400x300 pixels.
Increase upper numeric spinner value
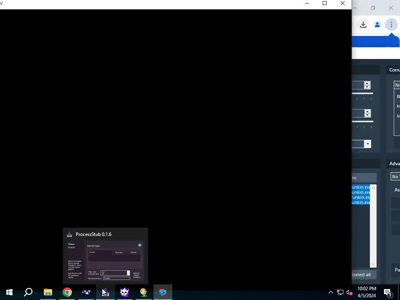point(367,84)
